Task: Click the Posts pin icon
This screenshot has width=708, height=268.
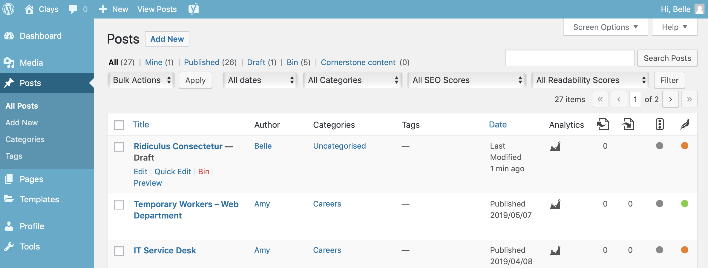Action: [x=9, y=83]
